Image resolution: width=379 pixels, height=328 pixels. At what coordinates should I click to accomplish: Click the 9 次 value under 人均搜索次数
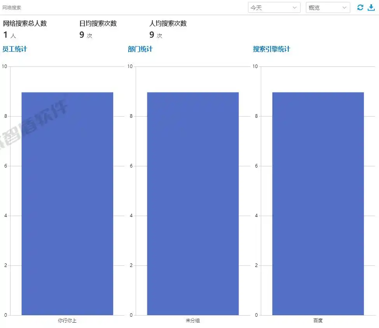(x=155, y=35)
